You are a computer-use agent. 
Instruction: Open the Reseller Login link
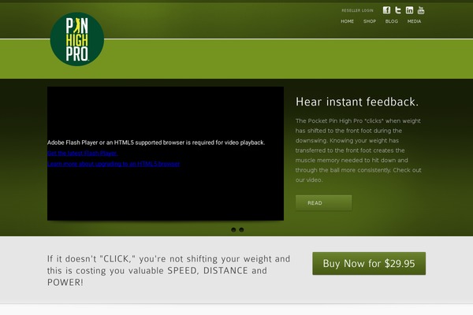(x=357, y=10)
